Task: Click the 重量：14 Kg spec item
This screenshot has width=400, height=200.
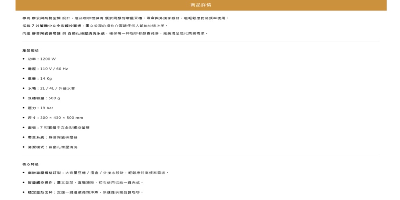Action: (40, 79)
